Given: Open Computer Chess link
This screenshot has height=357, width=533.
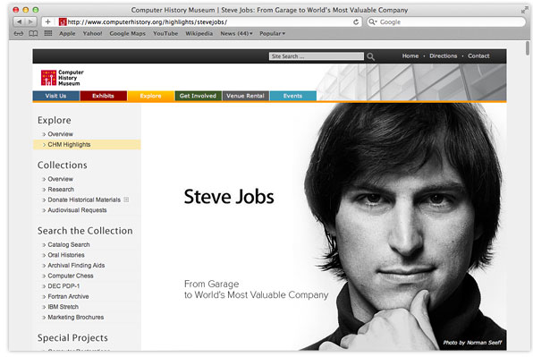Looking at the screenshot, I should [71, 276].
